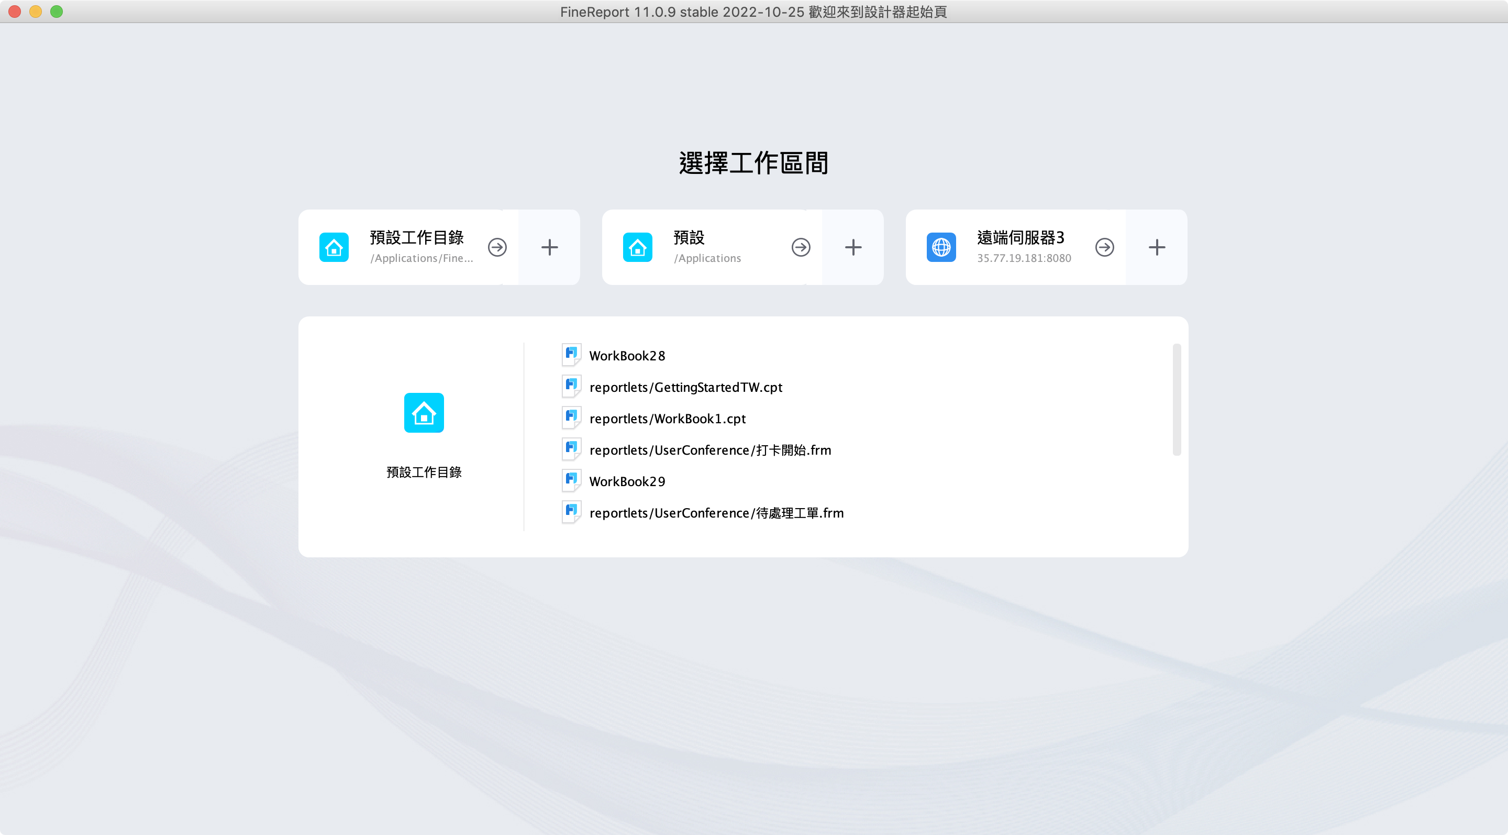Click globe icon of 遠端伺服器3 card
The width and height of the screenshot is (1508, 835).
(941, 247)
